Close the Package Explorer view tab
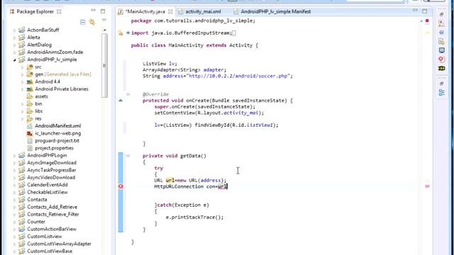This screenshot has height=255, width=454. point(59,11)
